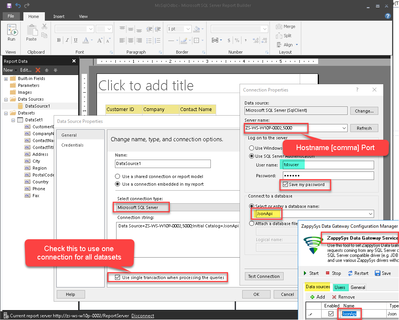
Task: Open the File menu
Action: (x=11, y=16)
